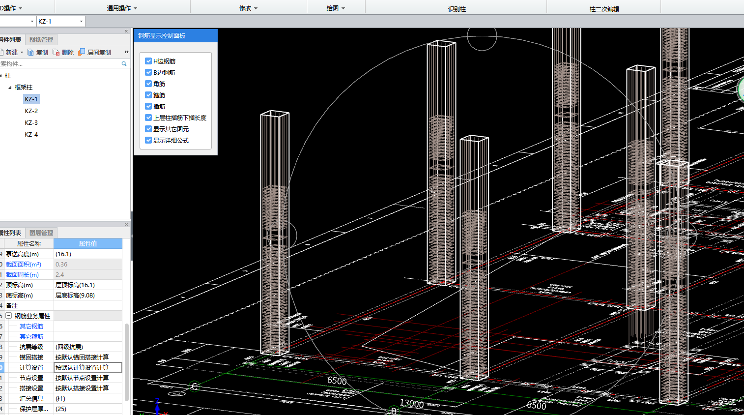744x415 pixels.
Task: Collapse the 柱 tree node
Action: click(x=1, y=76)
